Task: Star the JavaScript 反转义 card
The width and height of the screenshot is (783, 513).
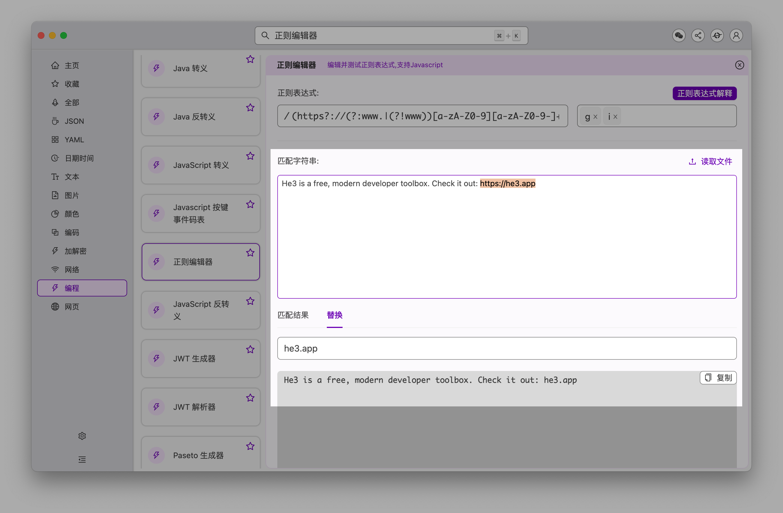Action: point(250,301)
